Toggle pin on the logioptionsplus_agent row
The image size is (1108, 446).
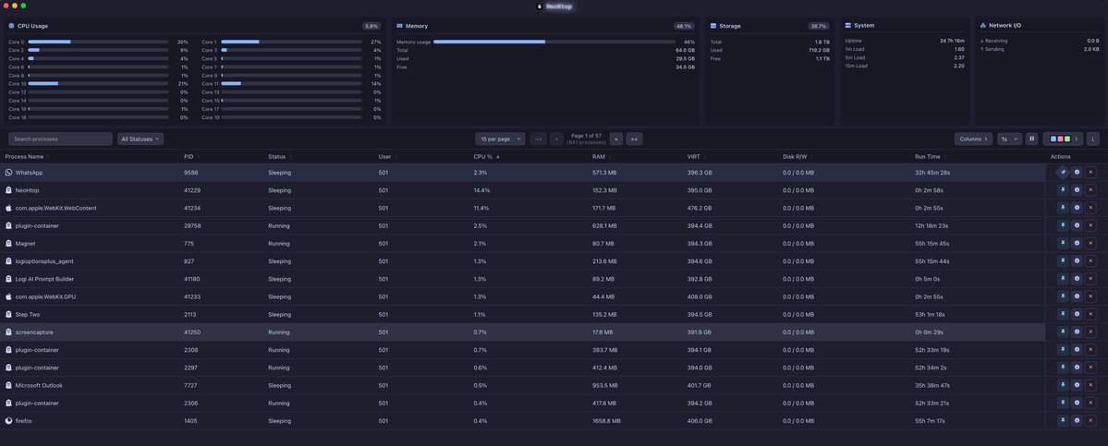[1063, 261]
